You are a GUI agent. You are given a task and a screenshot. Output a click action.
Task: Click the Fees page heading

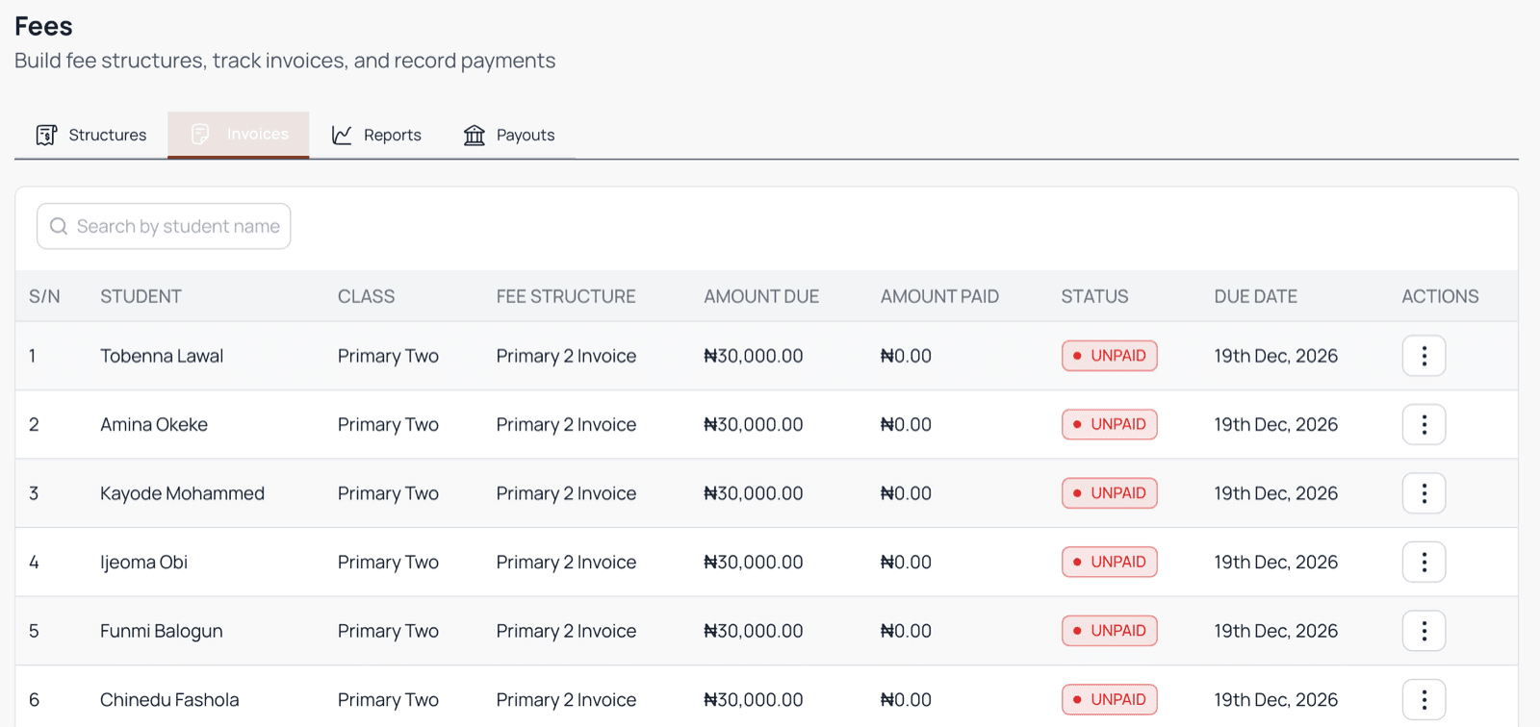[43, 26]
